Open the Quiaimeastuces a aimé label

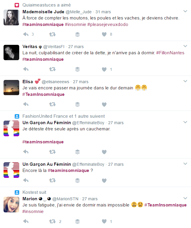coord(46,5)
